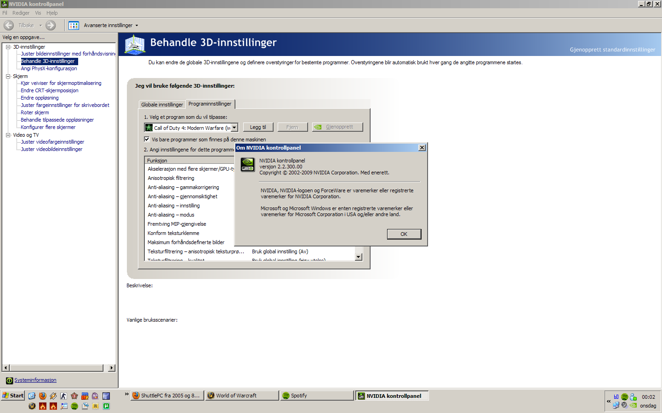The height and width of the screenshot is (413, 662).
Task: Open the Tilbake history dropdown arrow
Action: coord(40,26)
